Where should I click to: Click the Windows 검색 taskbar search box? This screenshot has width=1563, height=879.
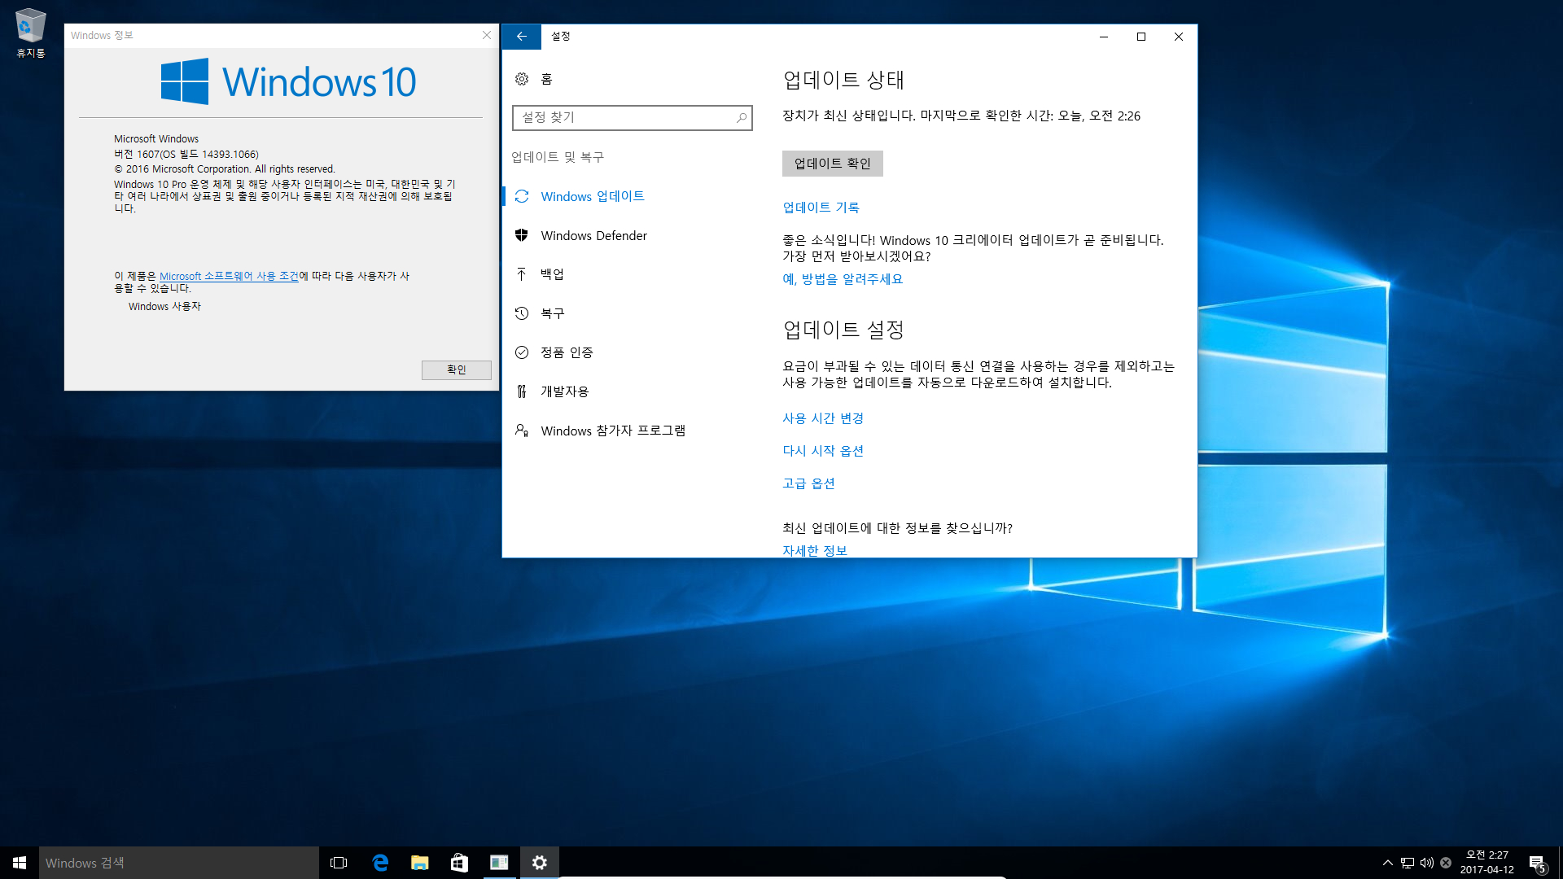pyautogui.click(x=179, y=863)
